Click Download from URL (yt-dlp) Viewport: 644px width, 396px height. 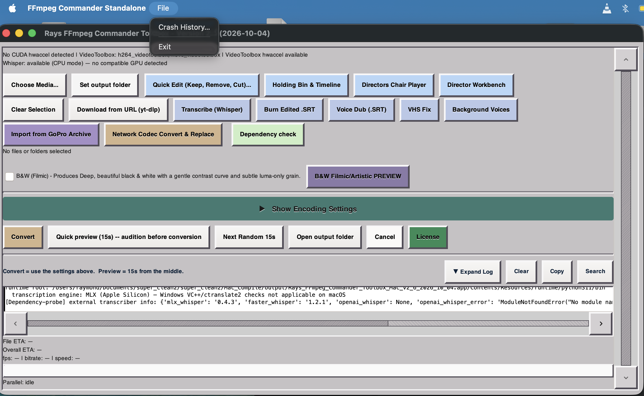pos(119,110)
